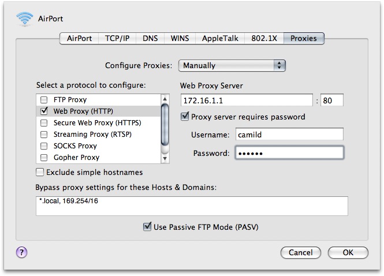Click the Username field containing camild
This screenshot has width=384, height=276.
pyautogui.click(x=289, y=134)
